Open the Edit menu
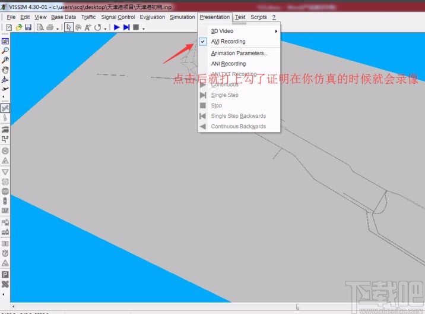425x314 pixels. coord(25,17)
